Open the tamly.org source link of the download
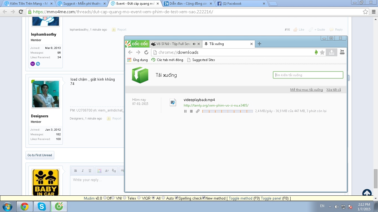The image size is (378, 212). (216, 105)
